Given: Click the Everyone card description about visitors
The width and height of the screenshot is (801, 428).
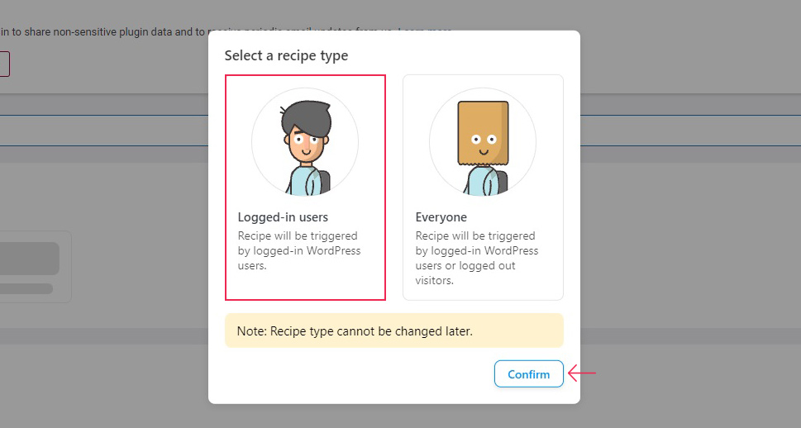Looking at the screenshot, I should (477, 258).
